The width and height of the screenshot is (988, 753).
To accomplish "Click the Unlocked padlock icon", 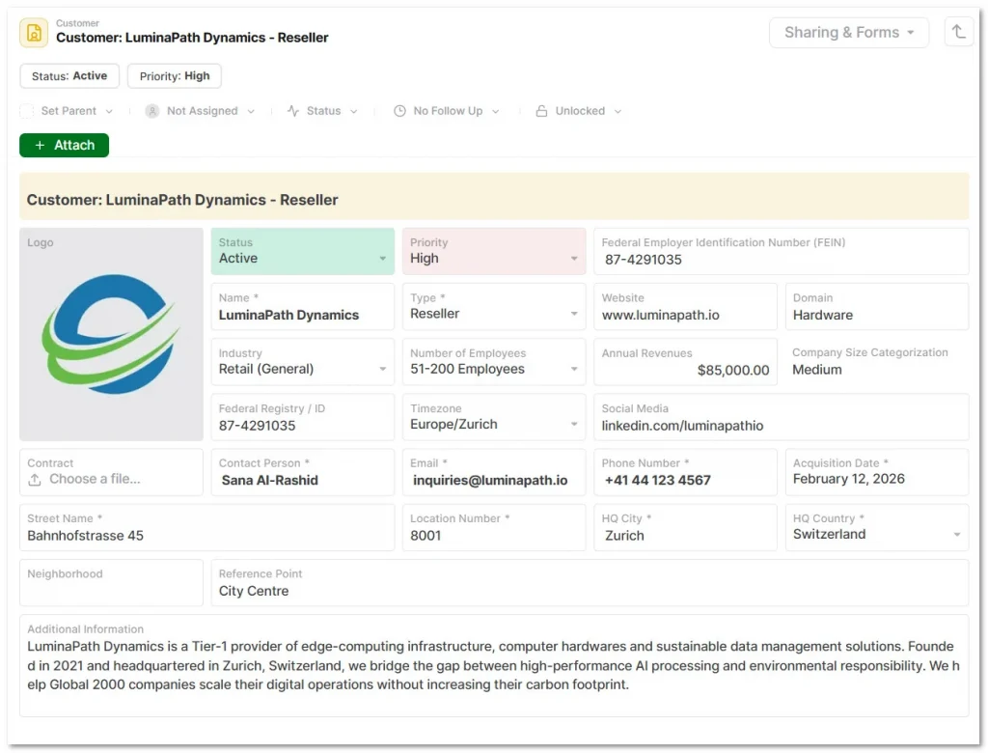I will pyautogui.click(x=541, y=111).
